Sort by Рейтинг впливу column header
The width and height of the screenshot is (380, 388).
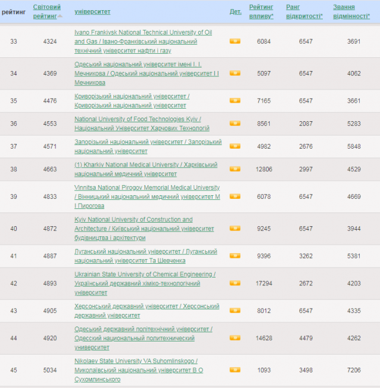261,11
